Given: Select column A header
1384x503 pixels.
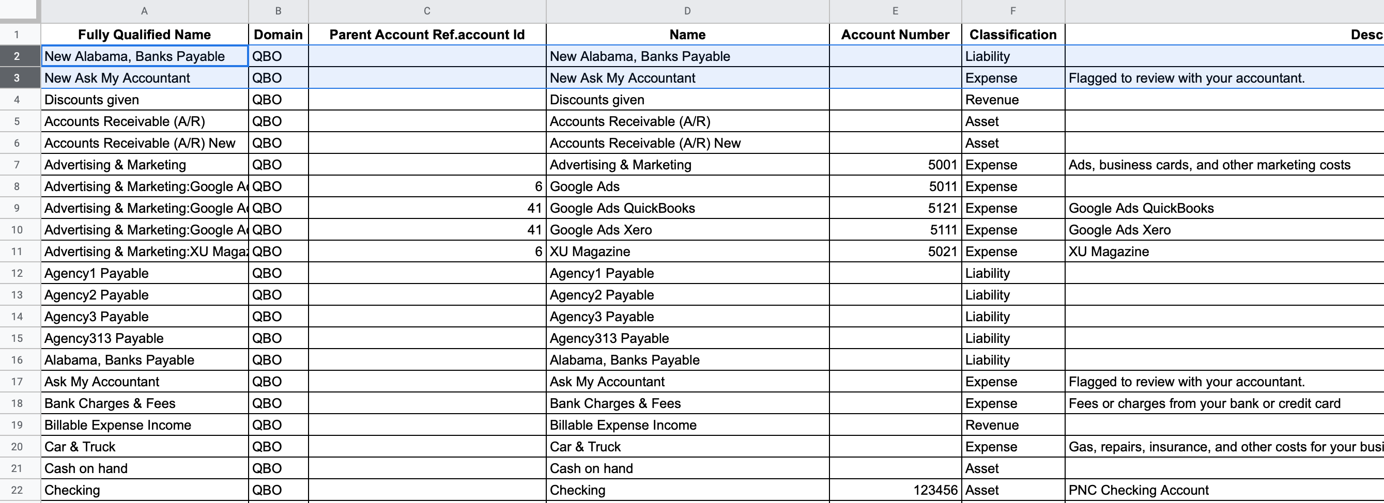Looking at the screenshot, I should click(x=144, y=11).
